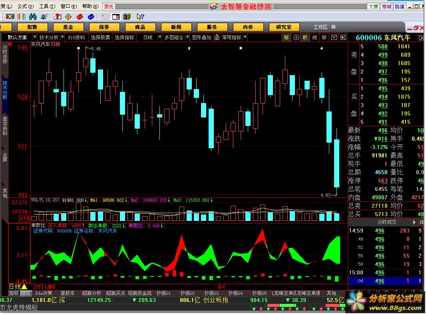Toggle the 标 indicator button
Image resolution: width=426 pixels, height=314 pixels.
point(287,38)
